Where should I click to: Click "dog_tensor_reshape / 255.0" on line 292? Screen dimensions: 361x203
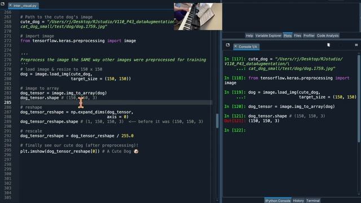click(102, 136)
